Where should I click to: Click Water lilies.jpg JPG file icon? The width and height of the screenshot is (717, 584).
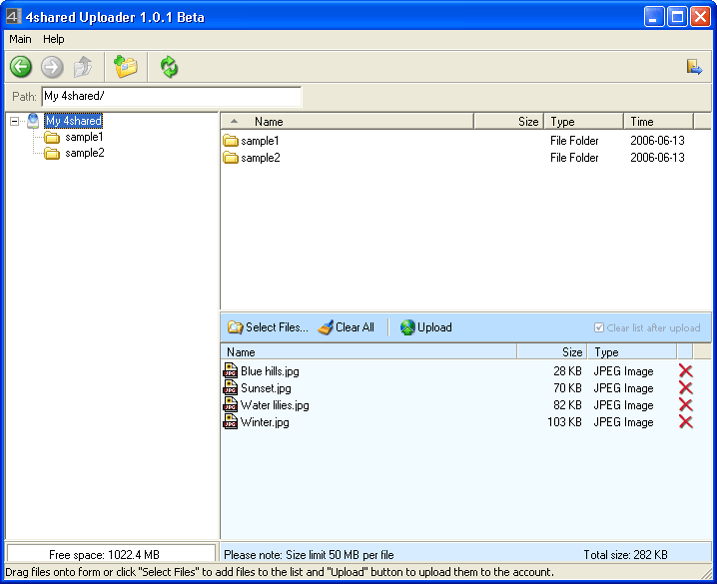click(x=230, y=404)
